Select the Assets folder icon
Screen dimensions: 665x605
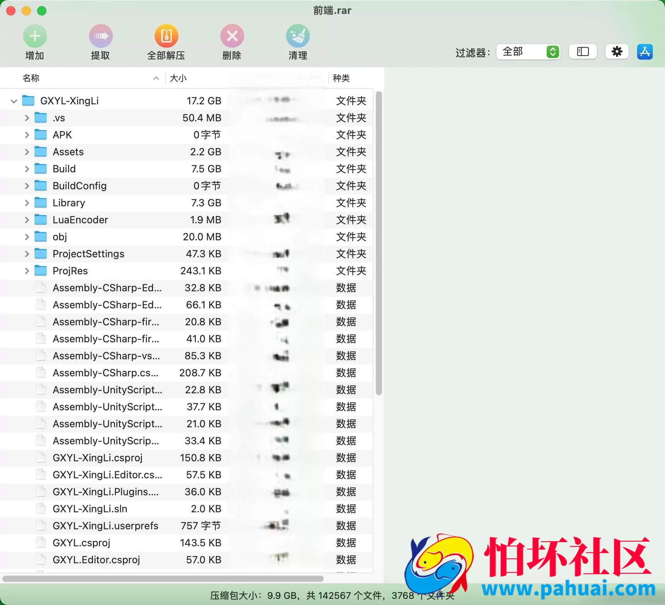click(x=41, y=151)
